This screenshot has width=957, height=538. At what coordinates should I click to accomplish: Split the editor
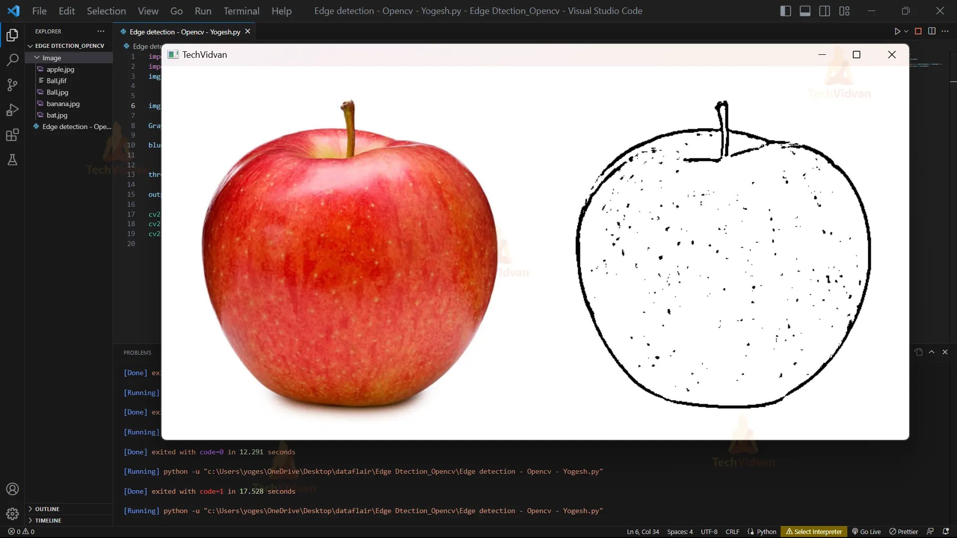point(932,31)
